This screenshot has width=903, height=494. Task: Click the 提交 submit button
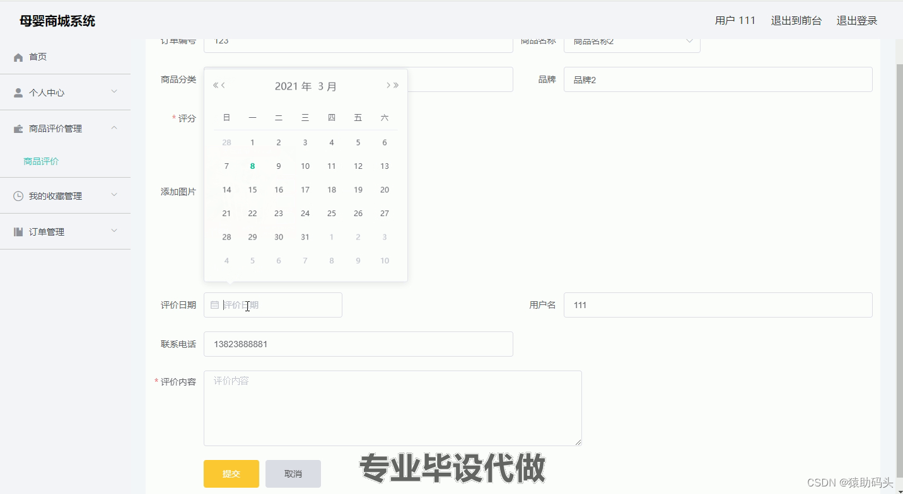coord(231,474)
